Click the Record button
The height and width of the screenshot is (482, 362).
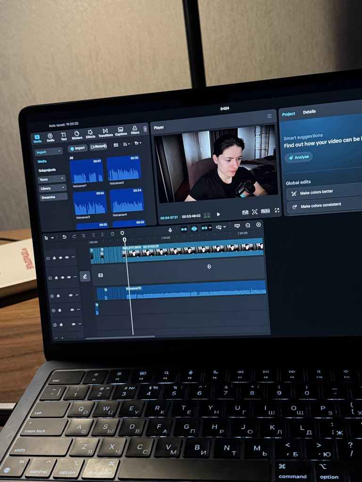(x=99, y=147)
